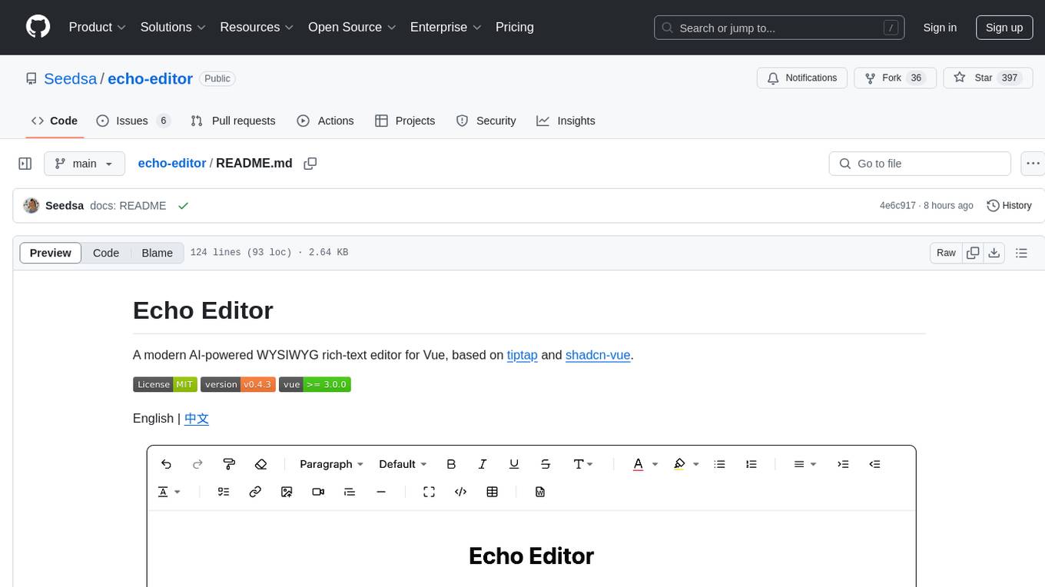Toggle underline formatting in editor toolbar
The image size is (1045, 587).
[514, 464]
